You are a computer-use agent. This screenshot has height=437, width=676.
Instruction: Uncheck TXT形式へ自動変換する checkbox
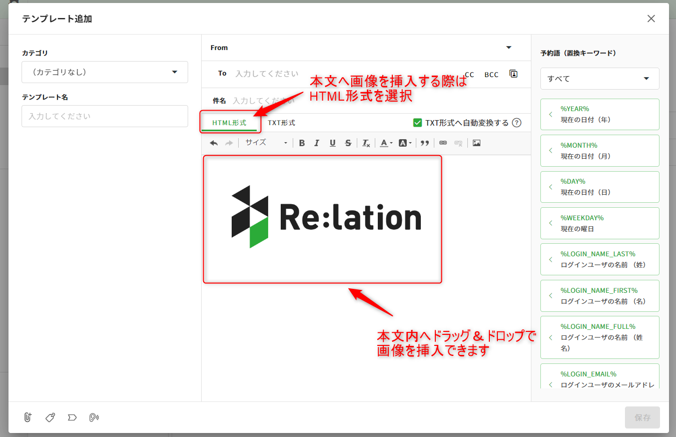[x=417, y=123]
